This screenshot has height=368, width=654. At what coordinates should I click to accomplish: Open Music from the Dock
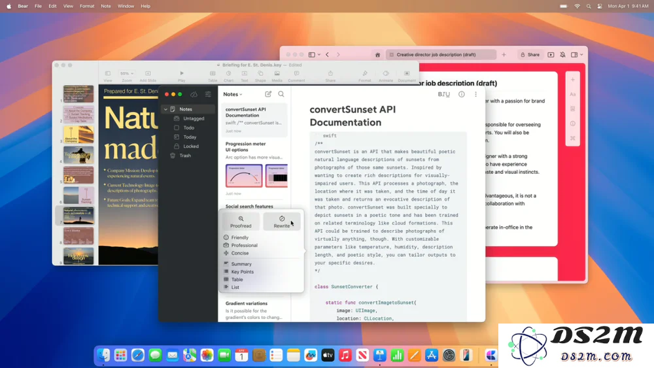click(345, 355)
